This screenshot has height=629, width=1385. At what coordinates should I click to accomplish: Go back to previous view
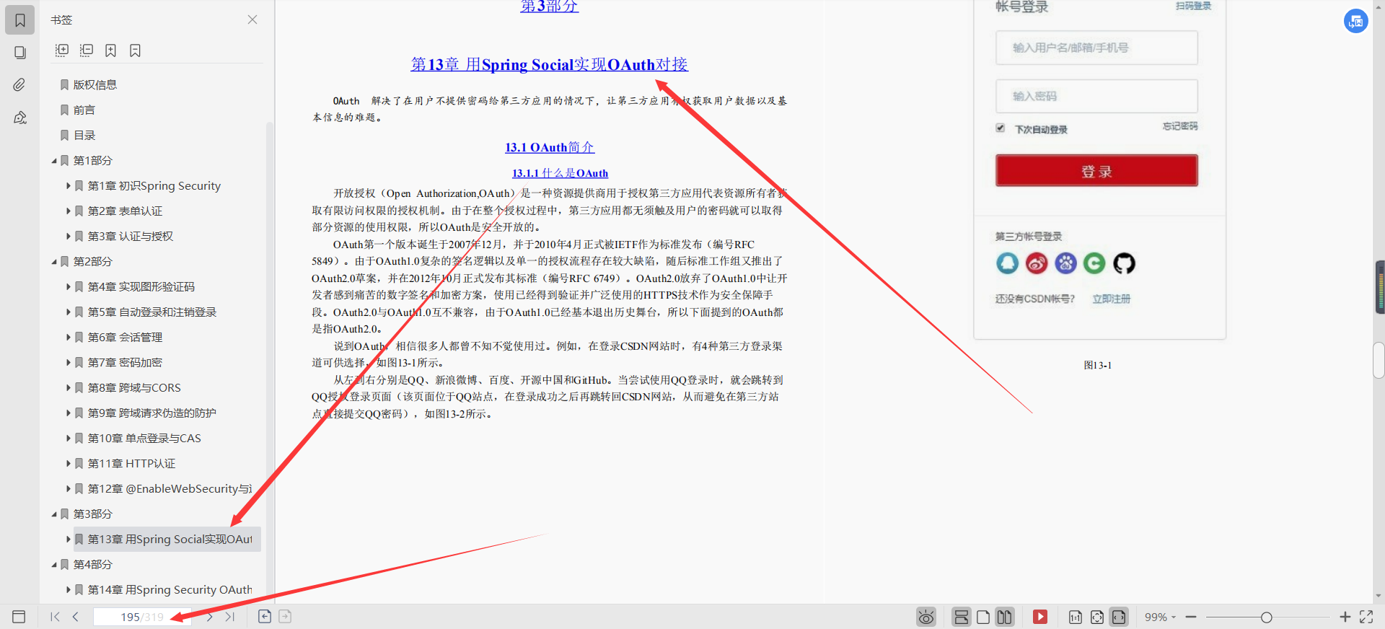click(265, 616)
